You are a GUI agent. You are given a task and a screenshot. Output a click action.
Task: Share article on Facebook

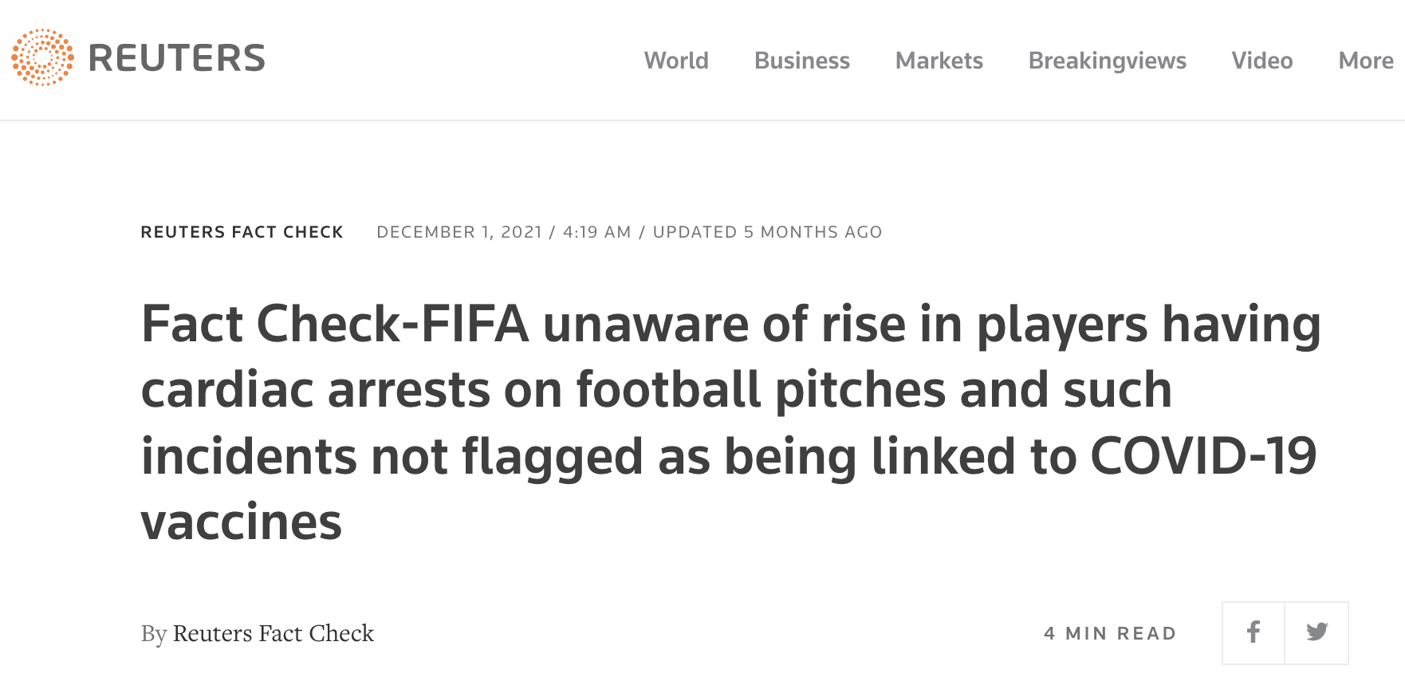[1253, 633]
